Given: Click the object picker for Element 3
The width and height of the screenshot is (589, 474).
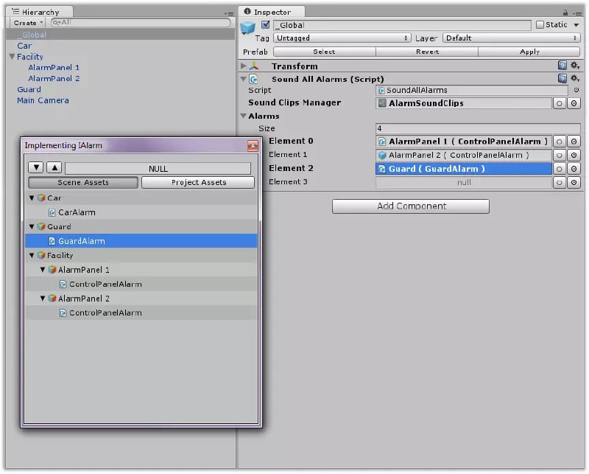Looking at the screenshot, I should click(574, 182).
